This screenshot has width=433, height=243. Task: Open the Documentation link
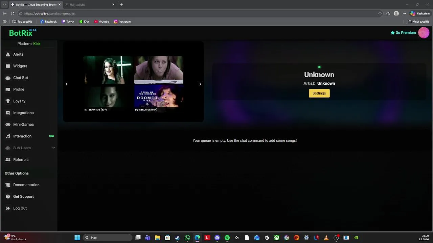(x=29, y=185)
